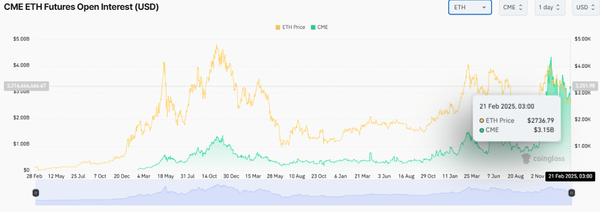Click the $1.00K right axis label
Image resolution: width=600 pixels, height=212 pixels.
coord(582,146)
